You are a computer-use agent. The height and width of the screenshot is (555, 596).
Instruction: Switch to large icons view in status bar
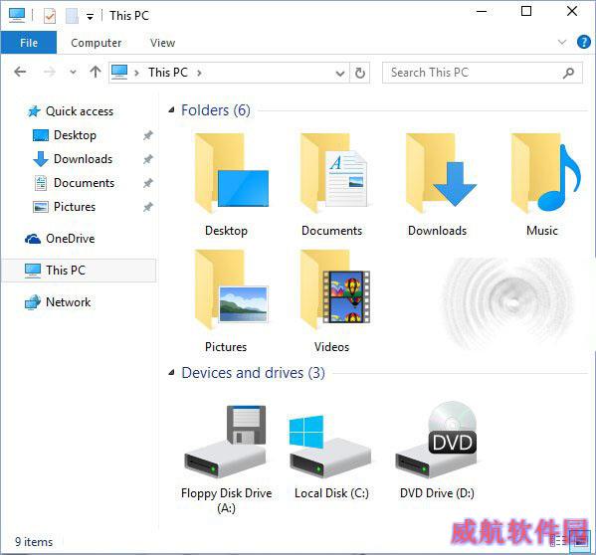pyautogui.click(x=581, y=540)
